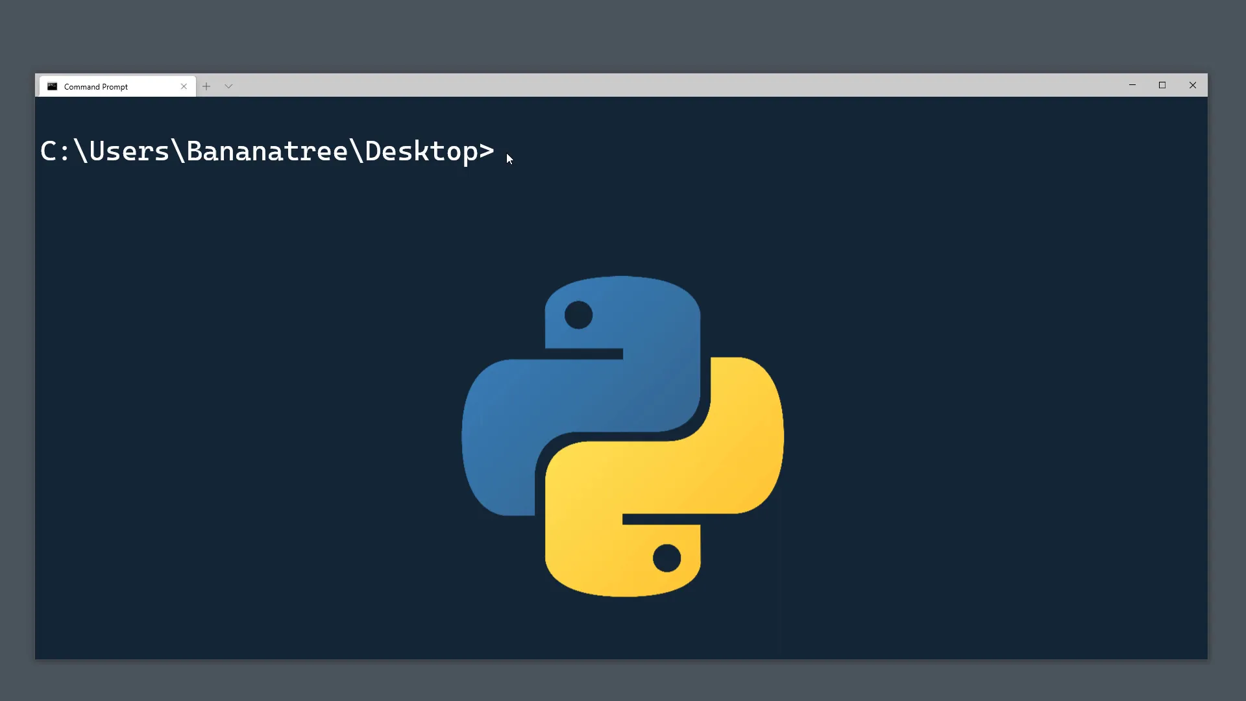The width and height of the screenshot is (1246, 701).
Task: Close the Windows Terminal window
Action: click(x=1193, y=85)
